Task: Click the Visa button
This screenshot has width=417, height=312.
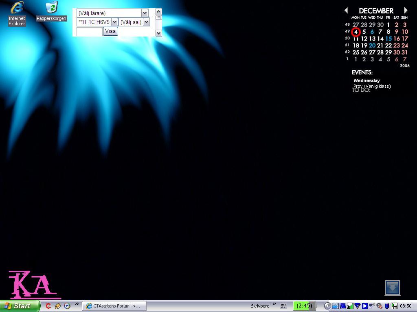Action: 110,31
